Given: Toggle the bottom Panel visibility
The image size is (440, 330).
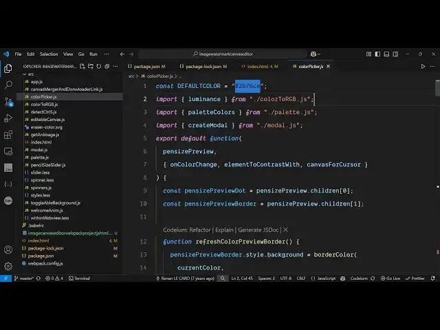Looking at the screenshot, I should click(386, 54).
